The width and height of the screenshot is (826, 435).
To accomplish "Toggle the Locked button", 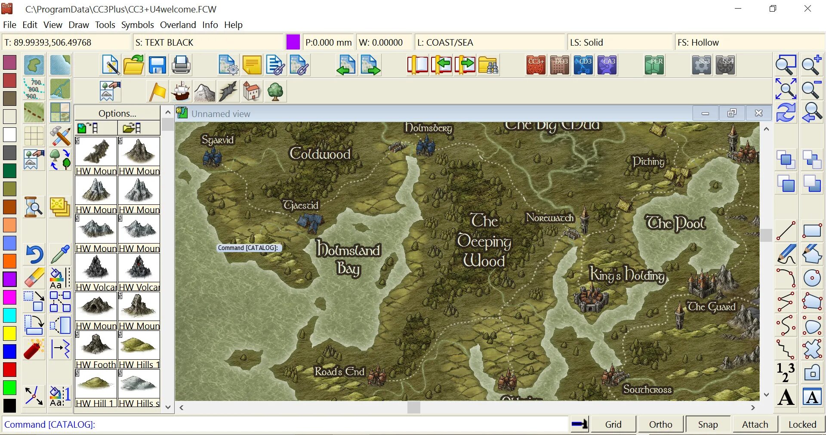I will 802,425.
